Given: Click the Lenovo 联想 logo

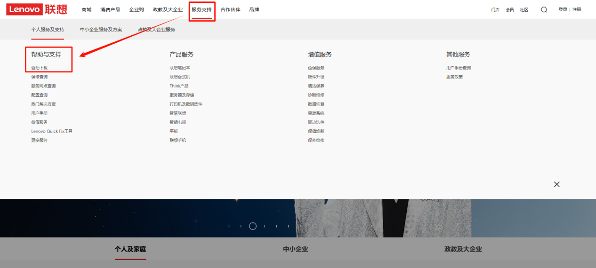Looking at the screenshot, I should click(37, 9).
